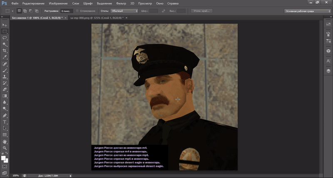Image resolution: width=333 pixels, height=178 pixels.
Task: Open the Просмотр menu
Action: coord(145,3)
